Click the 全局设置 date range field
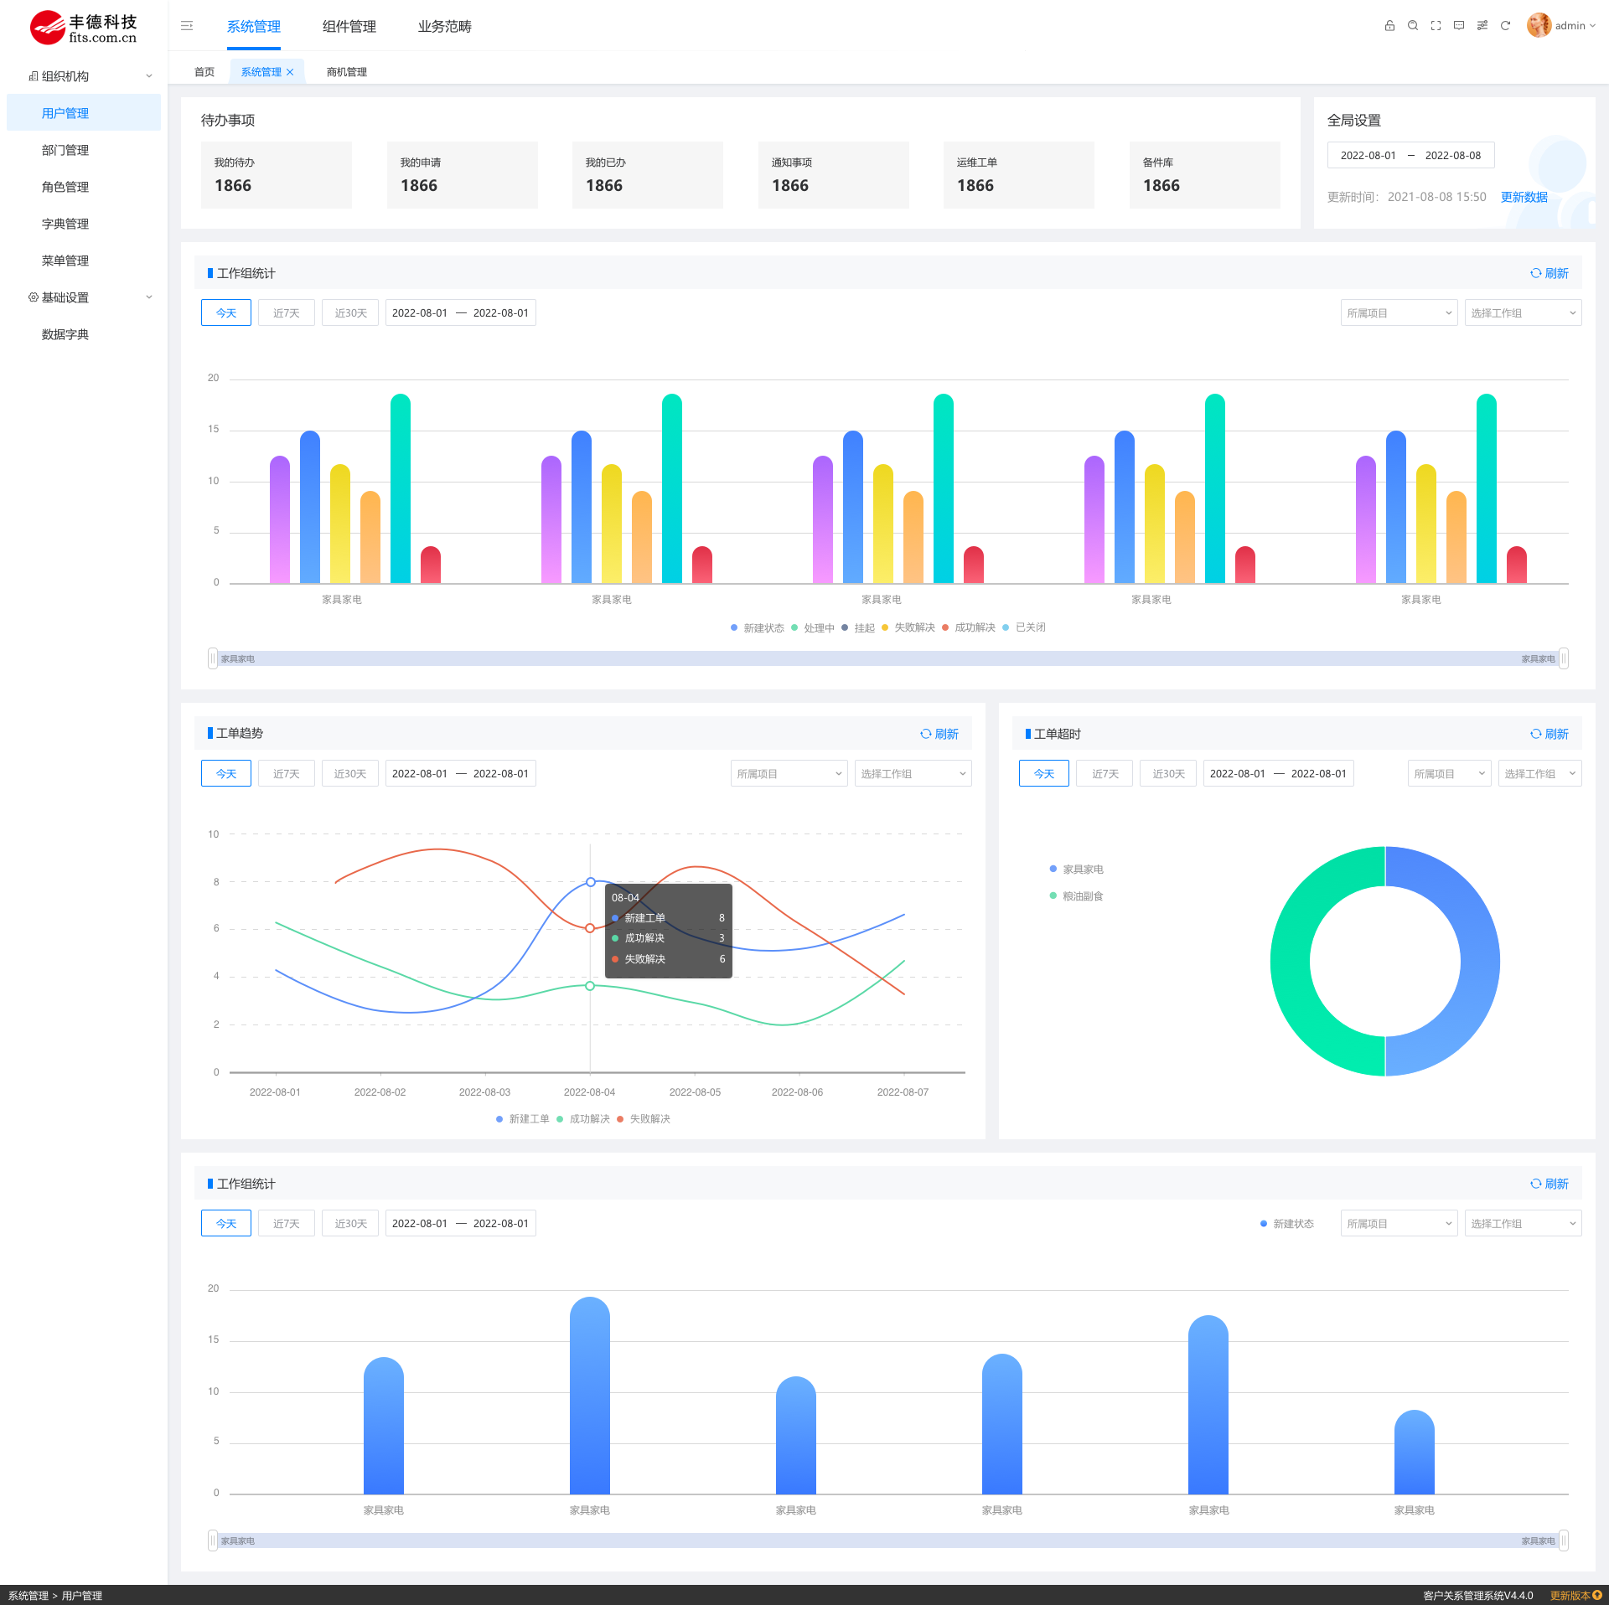Image resolution: width=1609 pixels, height=1605 pixels. pos(1410,155)
